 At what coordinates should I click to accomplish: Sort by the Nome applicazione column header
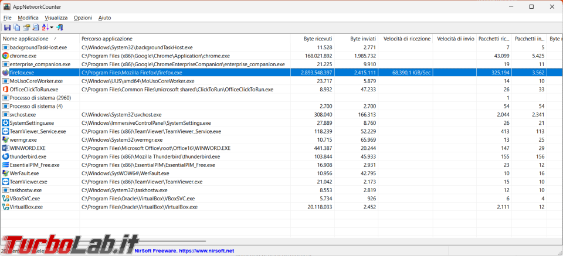coord(40,38)
